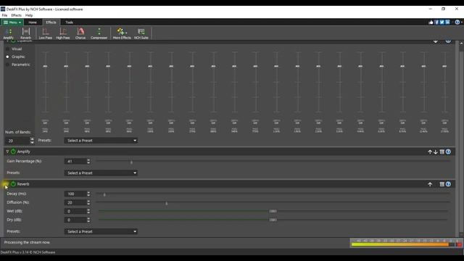Decrease the Dry dB value
This screenshot has height=261, width=464.
point(88,221)
